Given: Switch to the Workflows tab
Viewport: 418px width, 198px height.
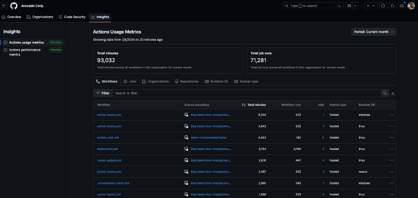Looking at the screenshot, I should (x=107, y=81).
